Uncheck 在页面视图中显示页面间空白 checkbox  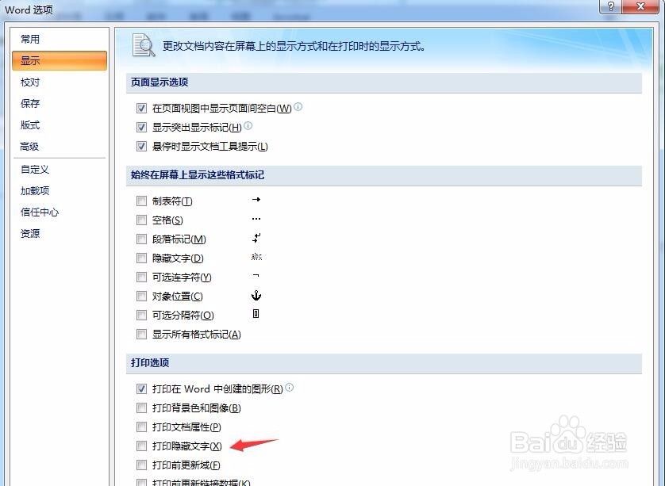[142, 109]
